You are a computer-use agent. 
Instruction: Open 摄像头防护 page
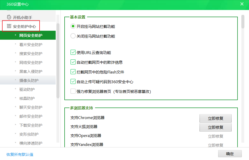(x=28, y=80)
